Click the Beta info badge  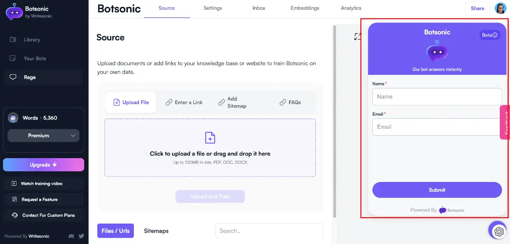[x=490, y=35]
